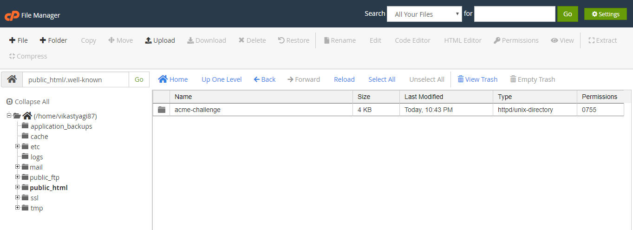633x230 pixels.
Task: Expand the etc folder in tree
Action: 18,146
